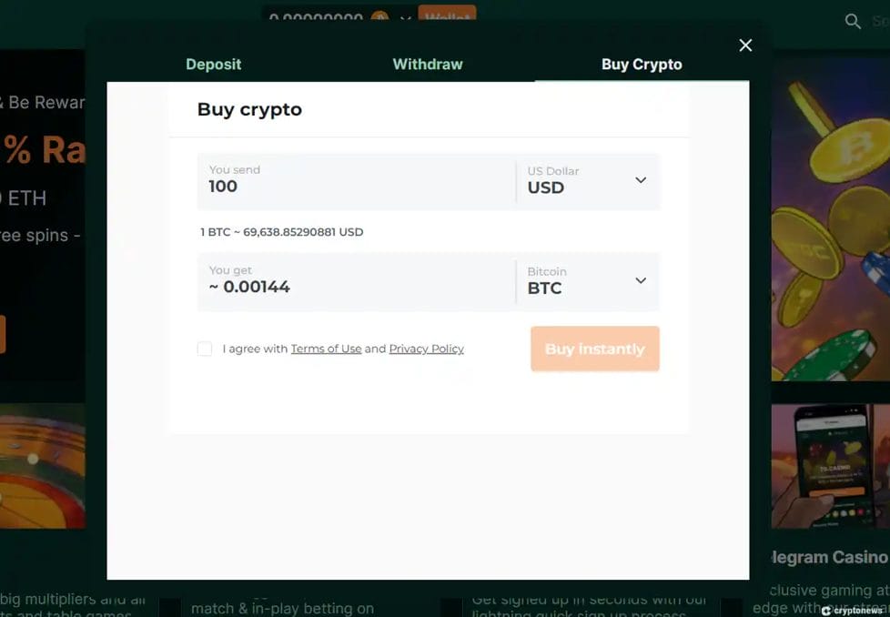Click the roulette wheel game thumbnail
The image size is (890, 617).
(43, 466)
